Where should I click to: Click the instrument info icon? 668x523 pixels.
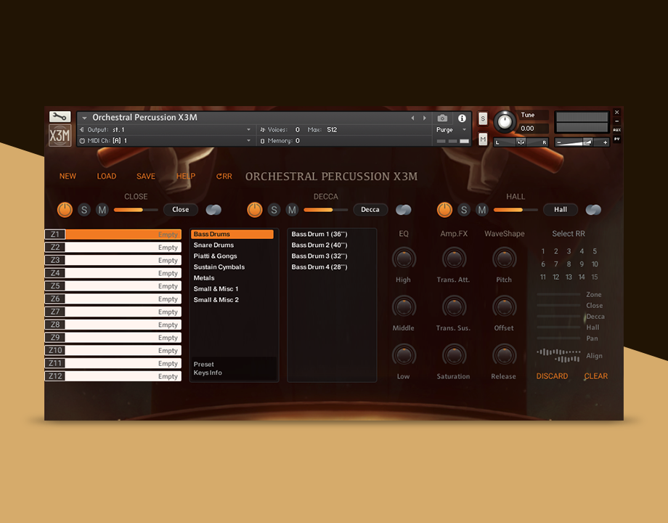pos(462,118)
